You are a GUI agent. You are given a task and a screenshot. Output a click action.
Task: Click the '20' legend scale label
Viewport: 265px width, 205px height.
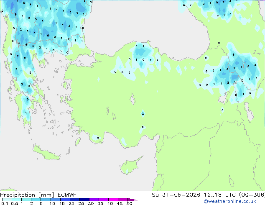click(71, 203)
